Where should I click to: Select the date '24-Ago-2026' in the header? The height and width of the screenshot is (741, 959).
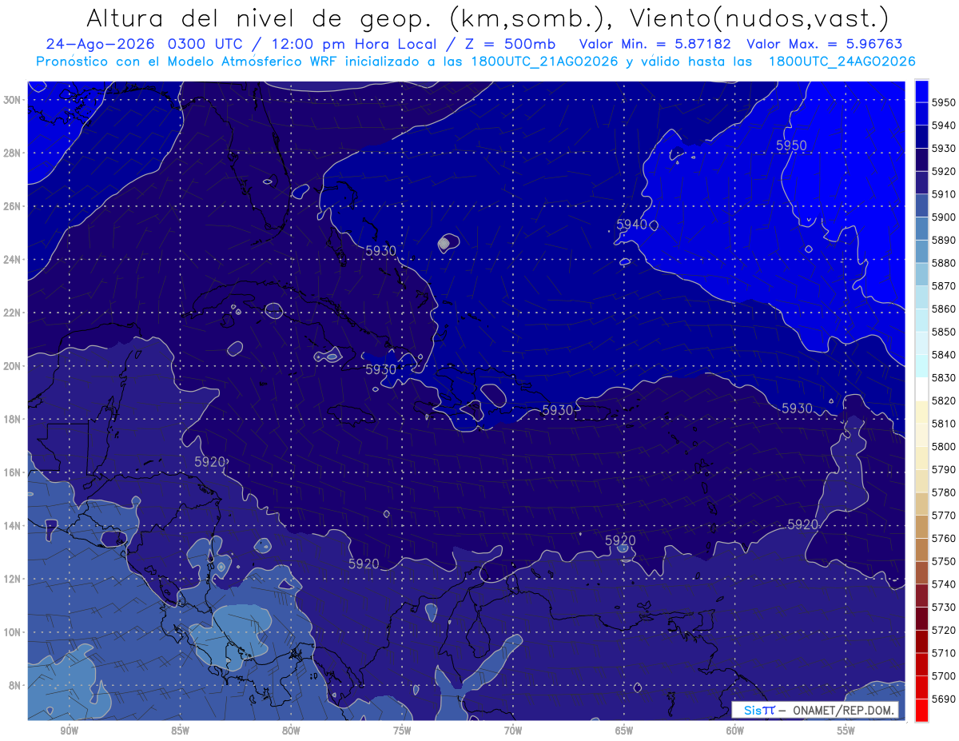point(99,44)
